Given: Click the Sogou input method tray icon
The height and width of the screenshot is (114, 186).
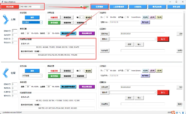Looking at the screenshot, I should click(x=173, y=112).
